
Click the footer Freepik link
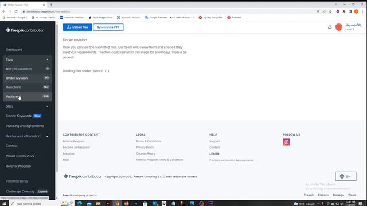[x=309, y=195]
